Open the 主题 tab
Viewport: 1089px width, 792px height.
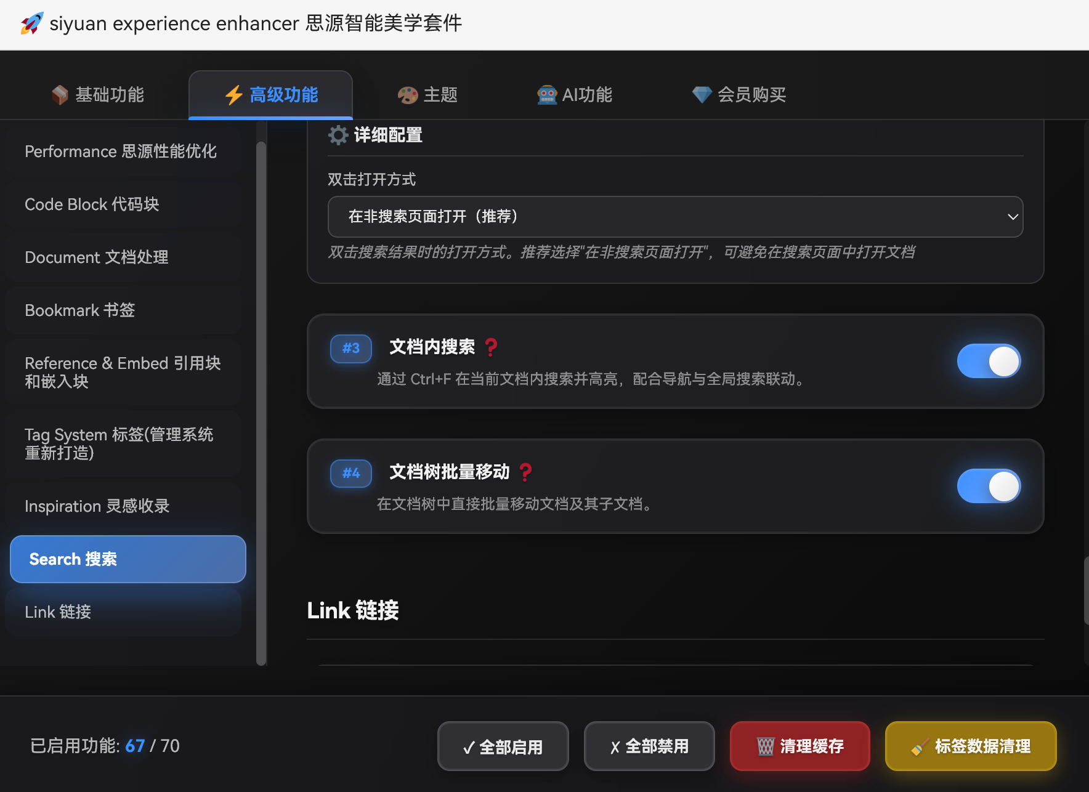[x=427, y=95]
